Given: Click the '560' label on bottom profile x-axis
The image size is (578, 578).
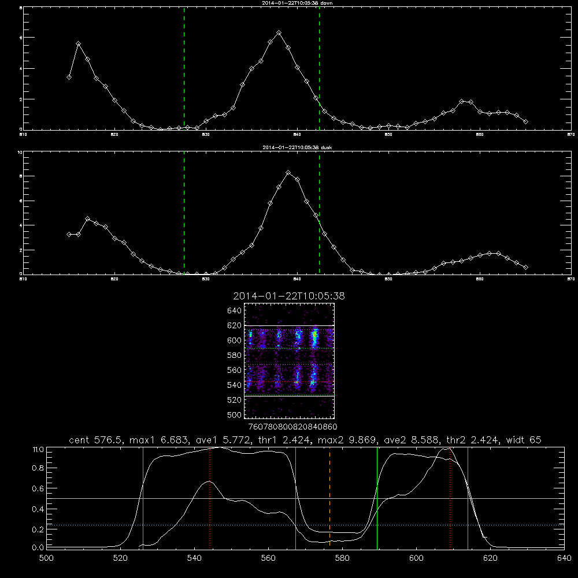Looking at the screenshot, I should pyautogui.click(x=268, y=558).
